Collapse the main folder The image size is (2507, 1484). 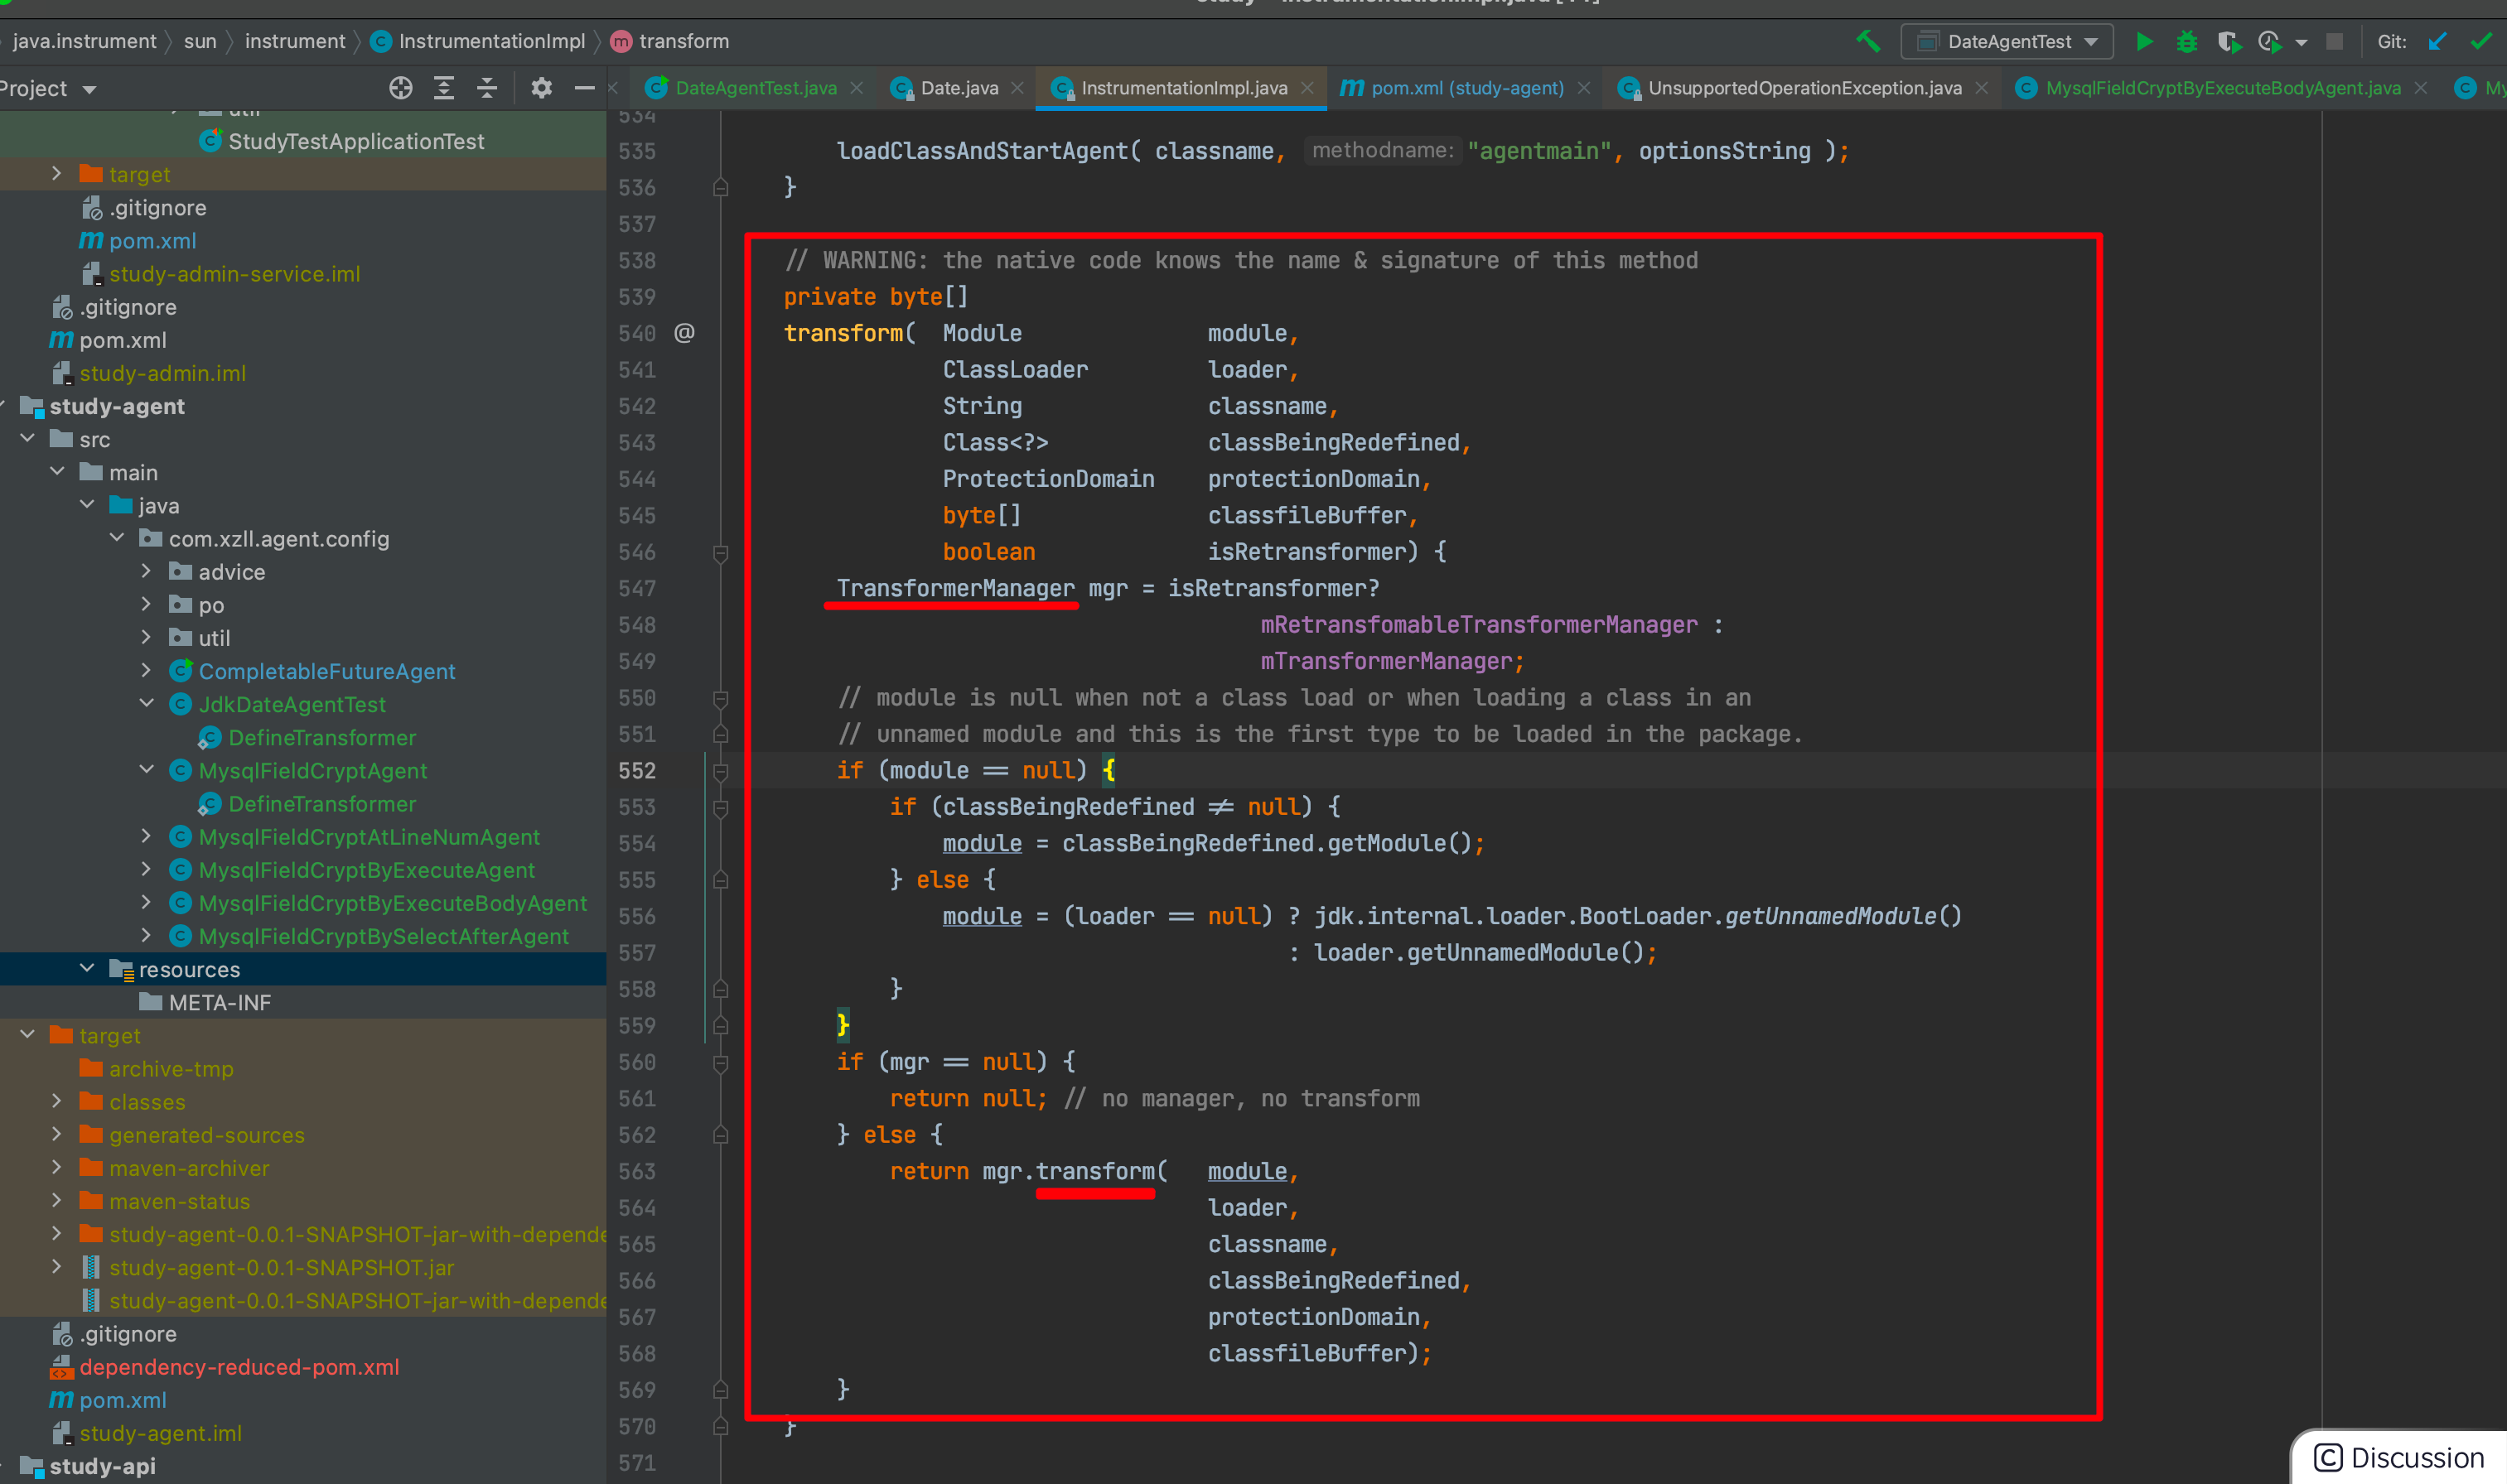[57, 472]
